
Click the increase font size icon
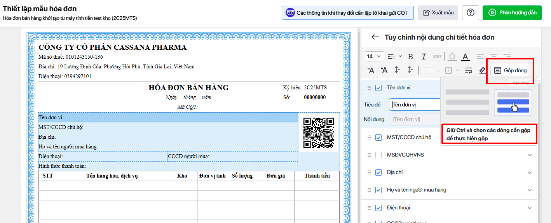point(384,70)
